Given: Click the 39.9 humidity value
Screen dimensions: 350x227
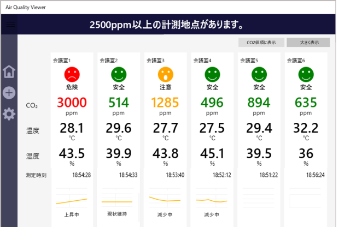Looking at the screenshot, I should [x=119, y=153].
